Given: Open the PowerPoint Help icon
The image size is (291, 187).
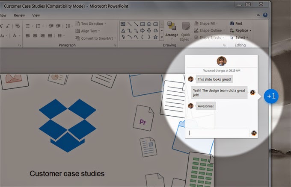Looking at the screenshot, I should [265, 15].
